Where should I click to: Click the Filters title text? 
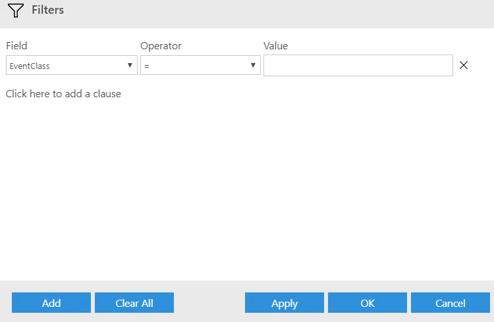(x=48, y=10)
